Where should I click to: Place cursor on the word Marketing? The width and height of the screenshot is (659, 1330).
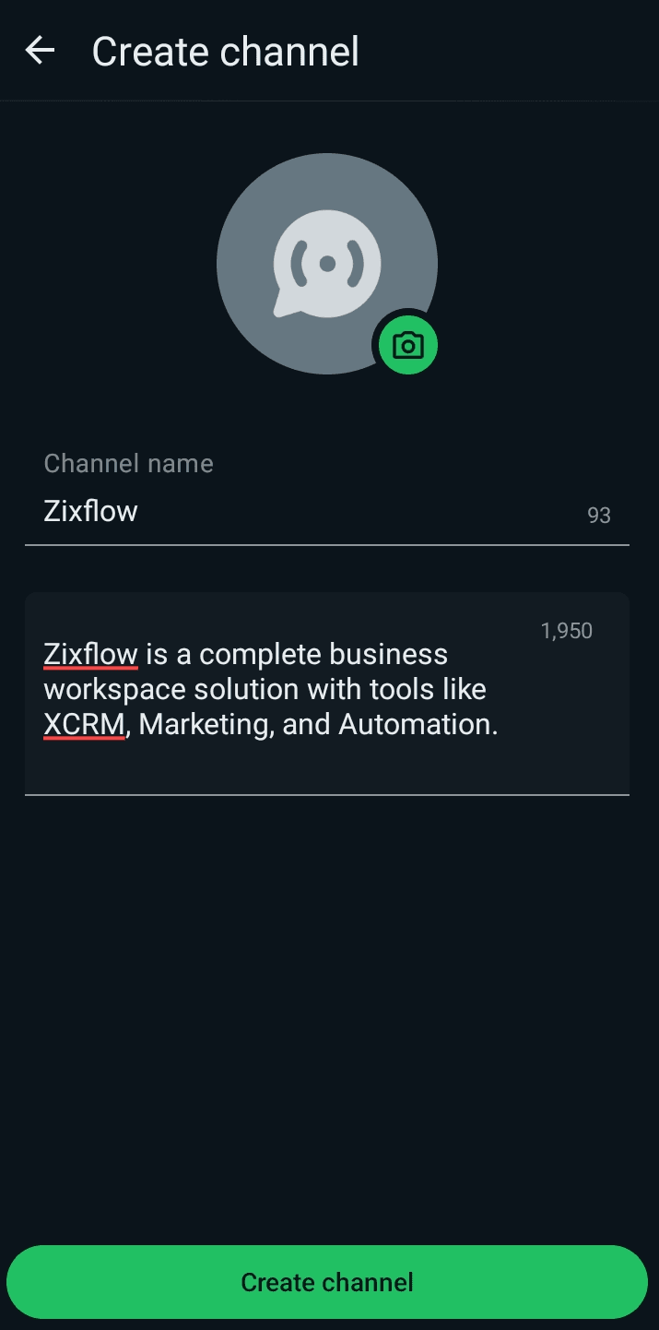coord(206,724)
